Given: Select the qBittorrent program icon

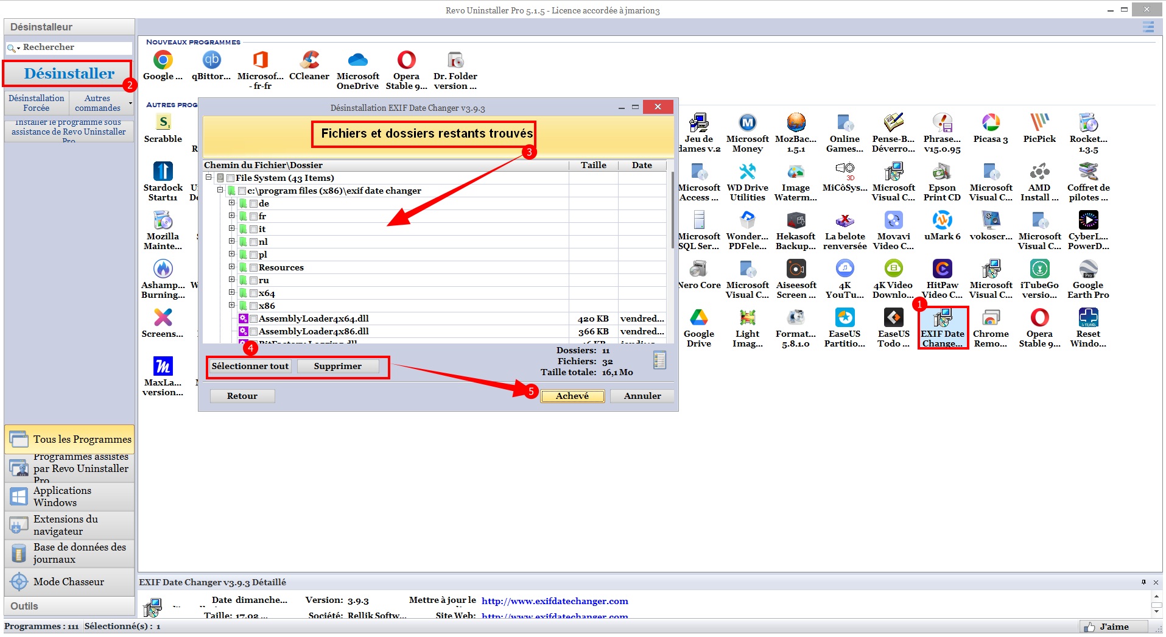Looking at the screenshot, I should point(211,60).
